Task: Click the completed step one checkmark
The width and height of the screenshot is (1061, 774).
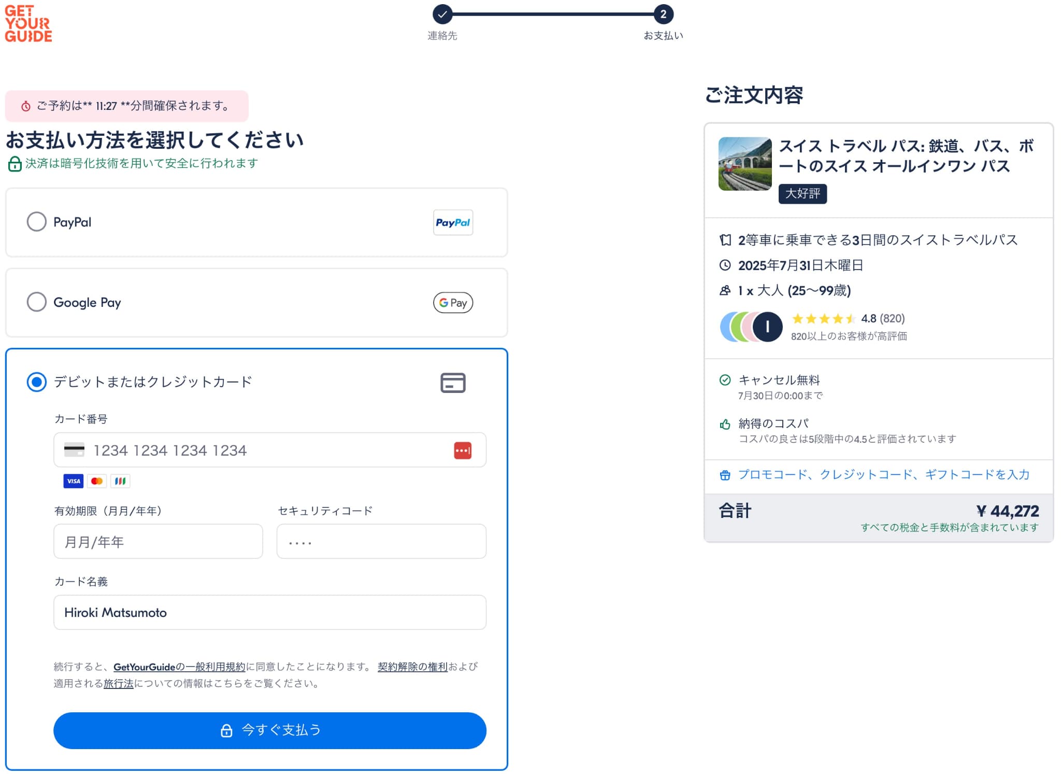Action: pyautogui.click(x=442, y=15)
